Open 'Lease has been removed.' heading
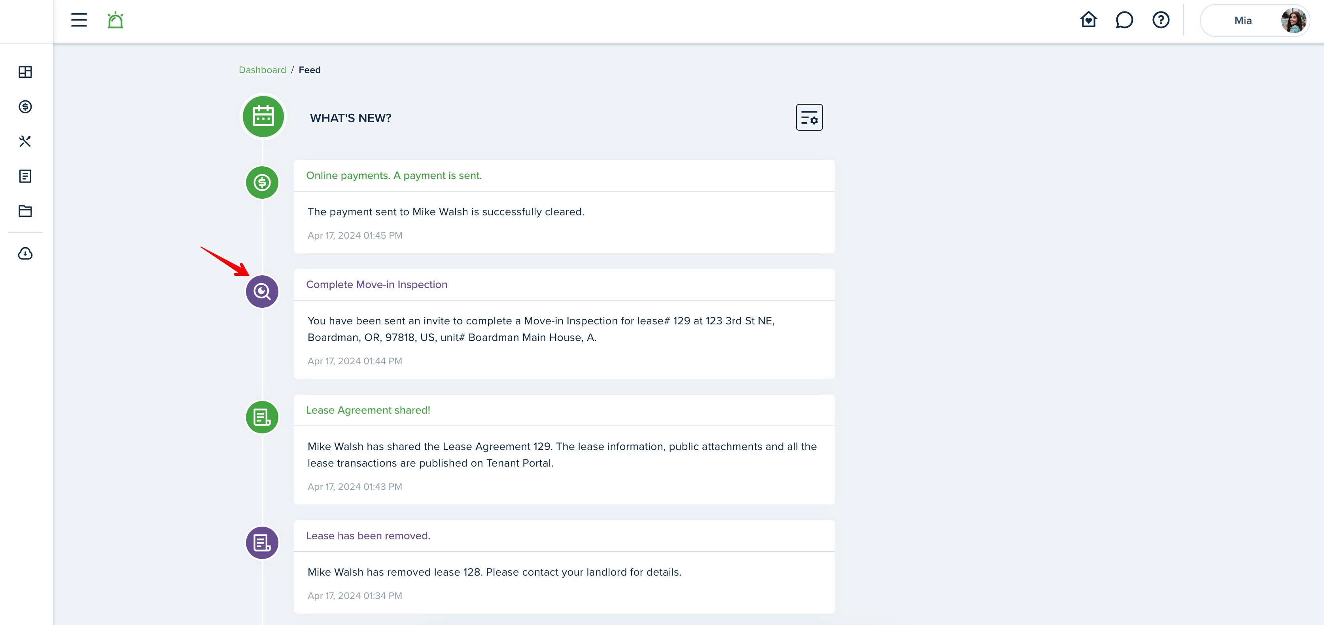Screen dimensions: 1324x625 click(368, 536)
